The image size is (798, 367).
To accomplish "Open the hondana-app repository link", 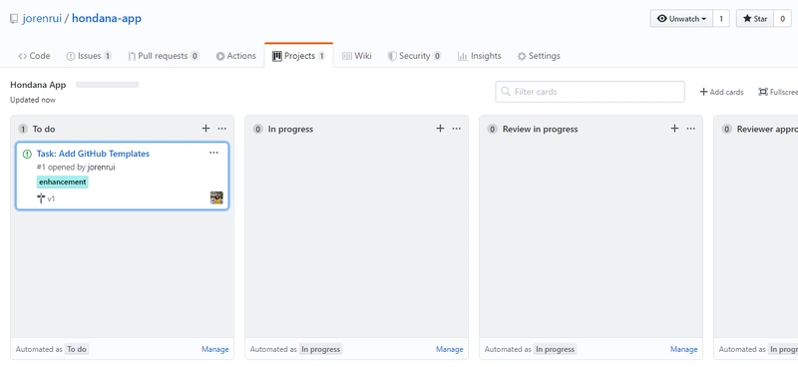I will point(107,19).
